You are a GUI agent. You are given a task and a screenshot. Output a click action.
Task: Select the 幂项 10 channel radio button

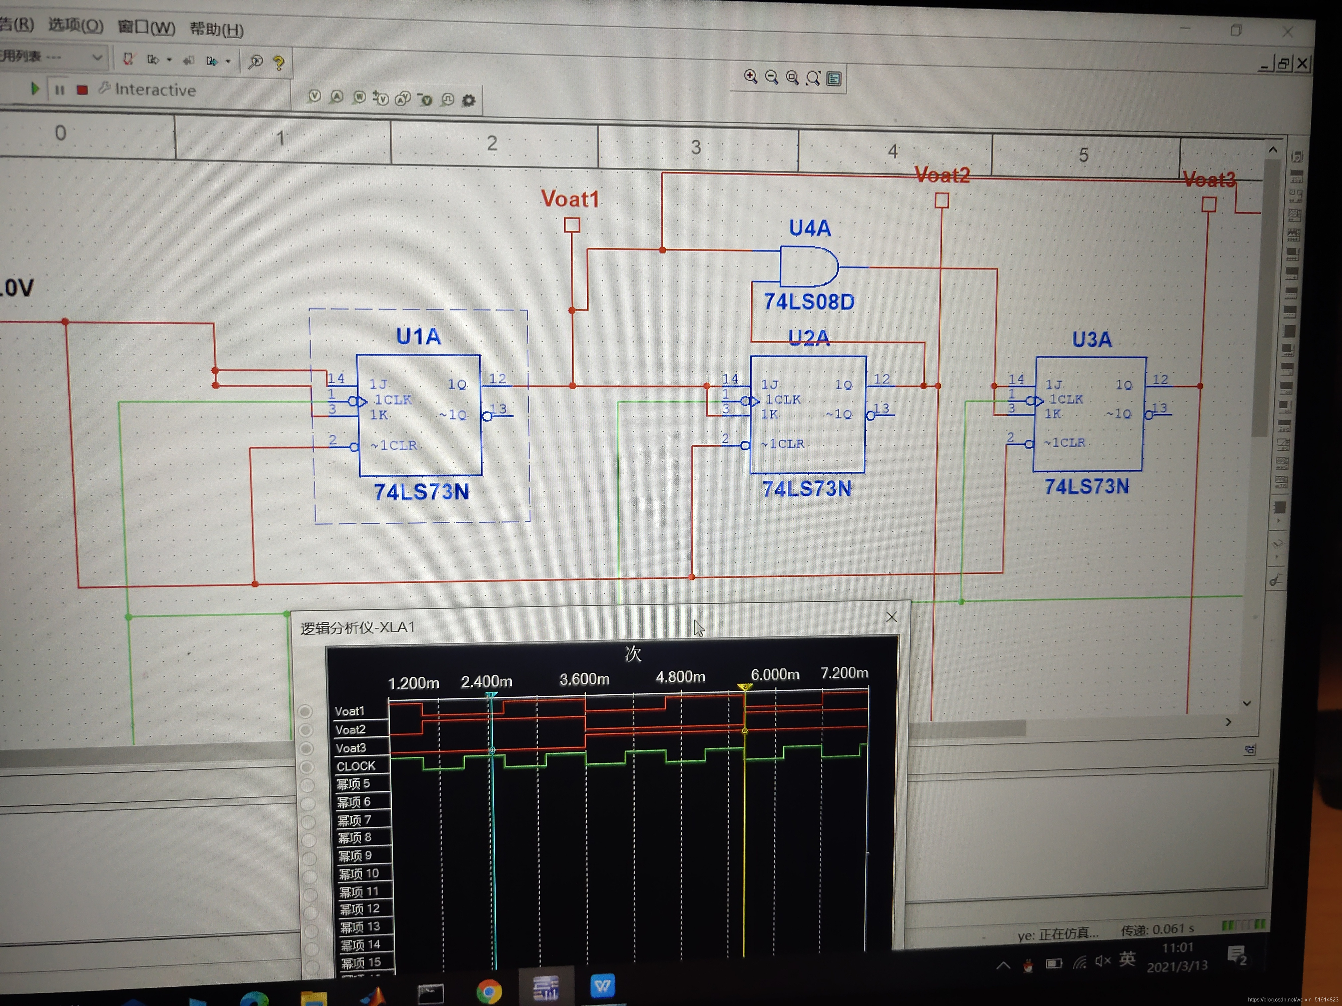point(310,876)
